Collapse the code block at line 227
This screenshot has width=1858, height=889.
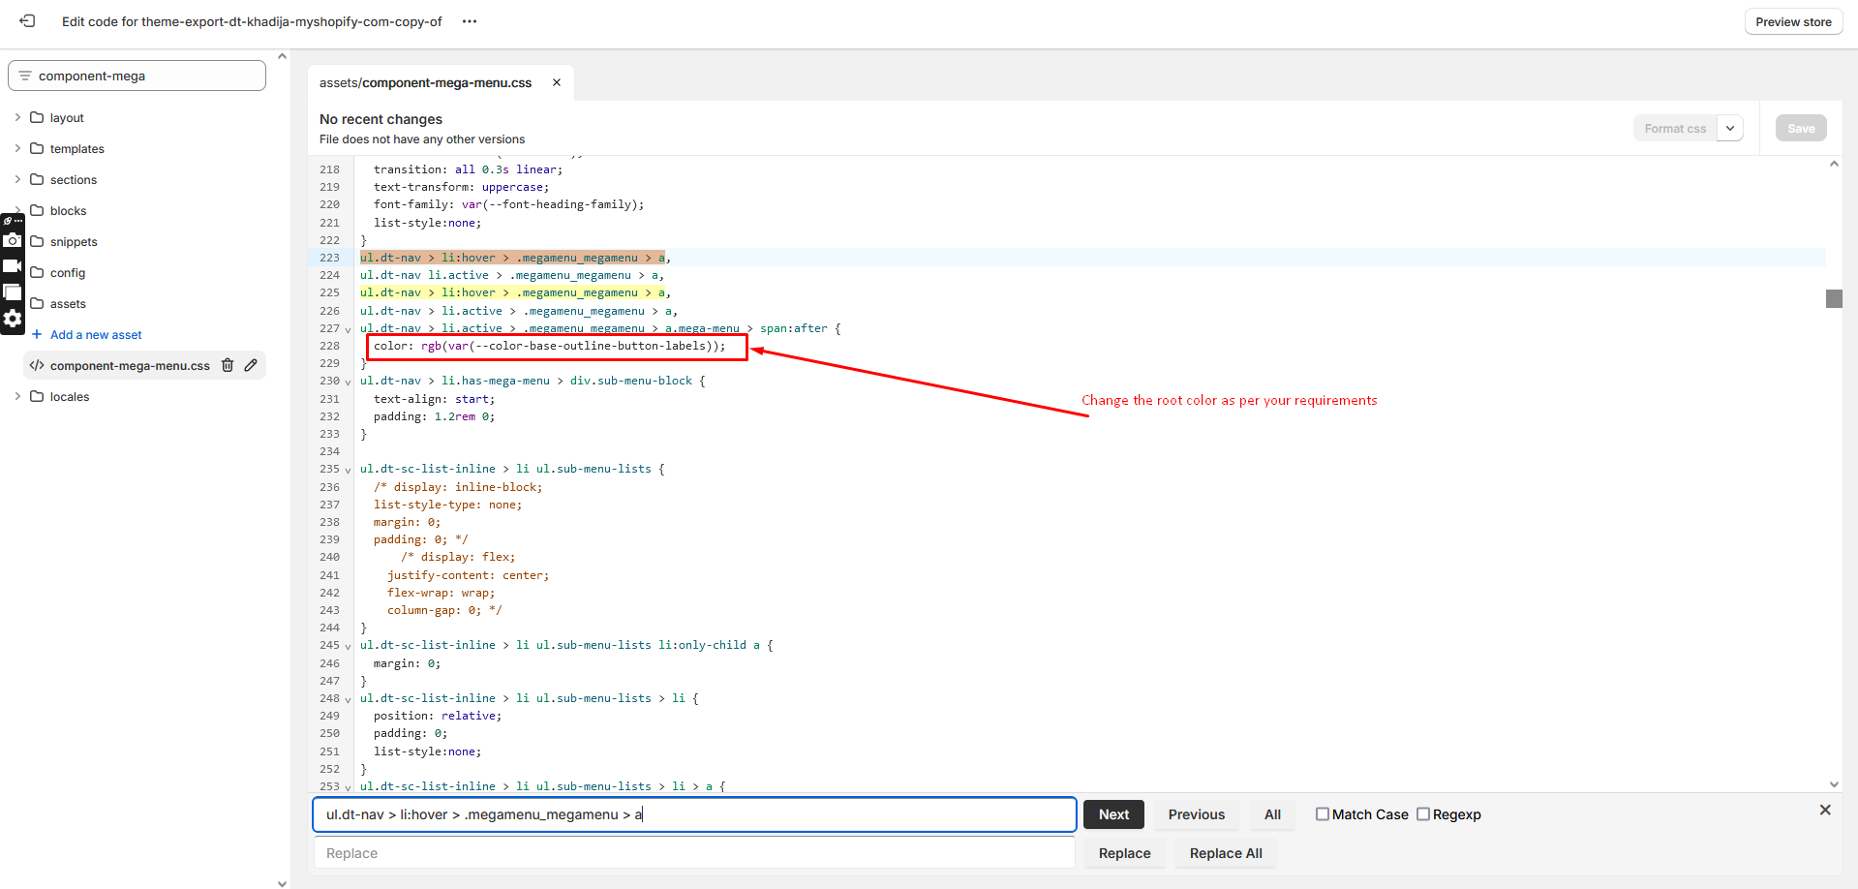click(349, 330)
